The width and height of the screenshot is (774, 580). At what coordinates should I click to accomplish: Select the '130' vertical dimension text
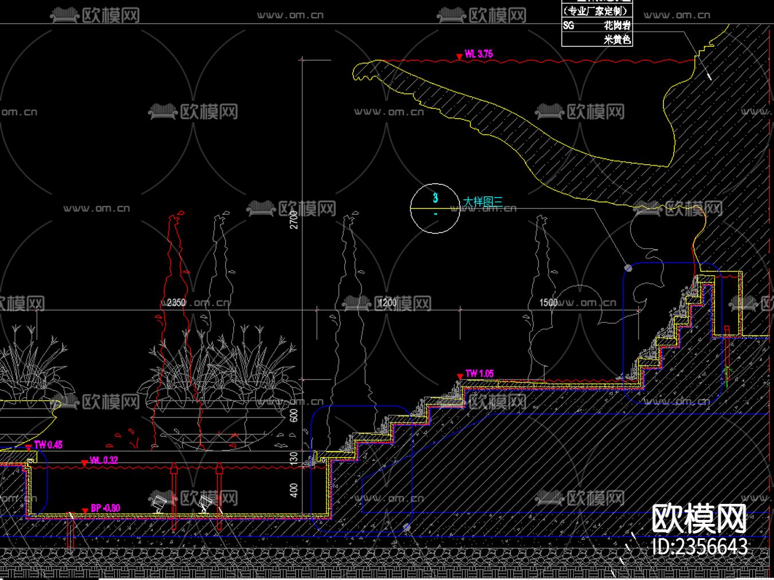294,459
